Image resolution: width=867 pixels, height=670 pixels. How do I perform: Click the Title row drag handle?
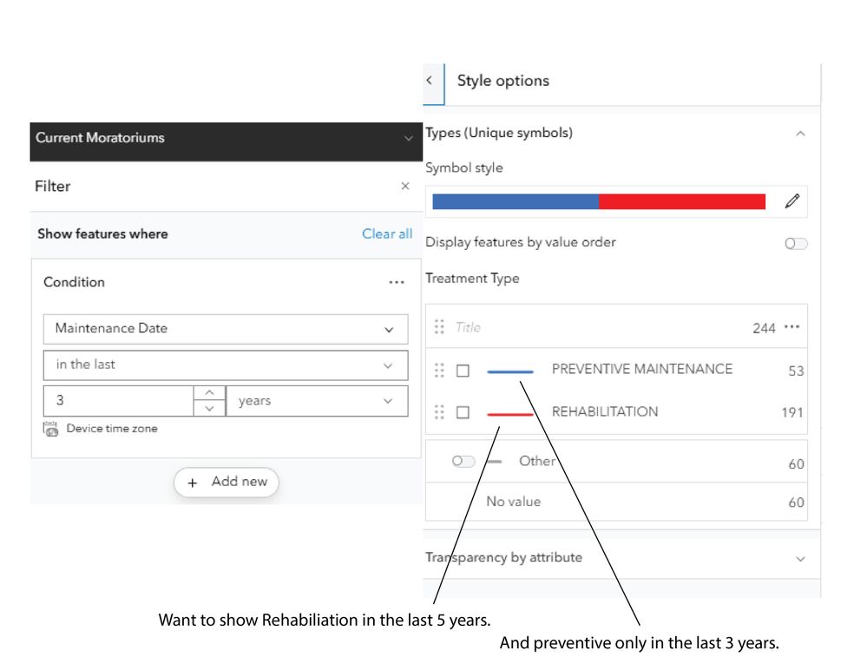440,328
